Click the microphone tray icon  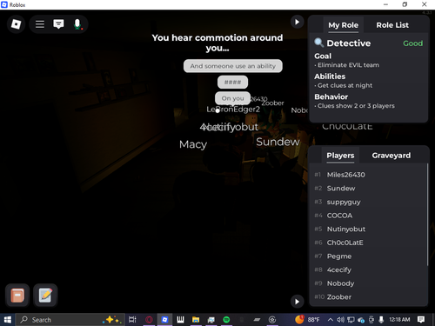[381, 320]
